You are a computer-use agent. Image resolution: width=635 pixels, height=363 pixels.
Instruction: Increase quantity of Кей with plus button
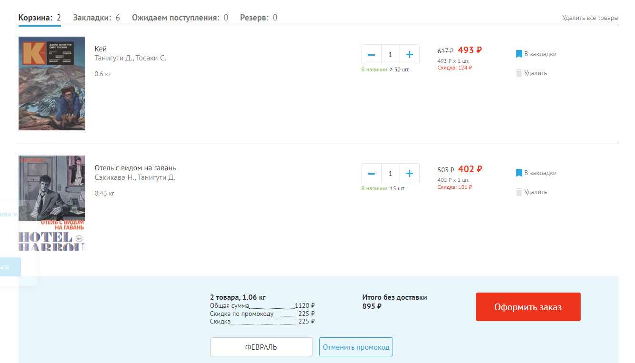(x=409, y=55)
